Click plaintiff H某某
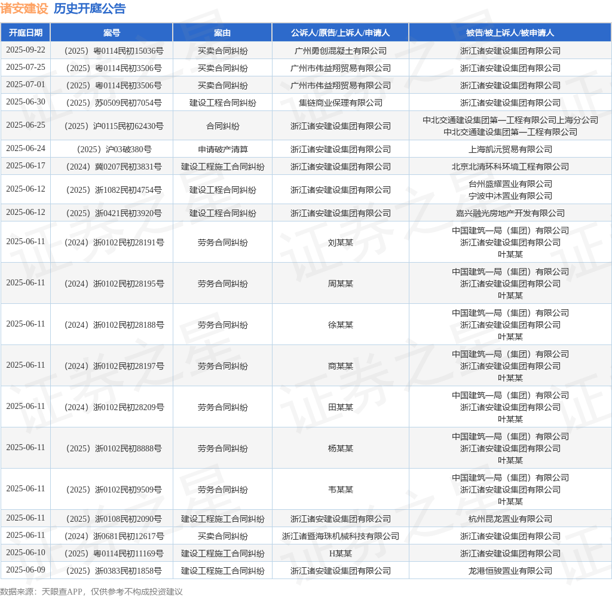The height and width of the screenshot is (597, 612). (340, 553)
